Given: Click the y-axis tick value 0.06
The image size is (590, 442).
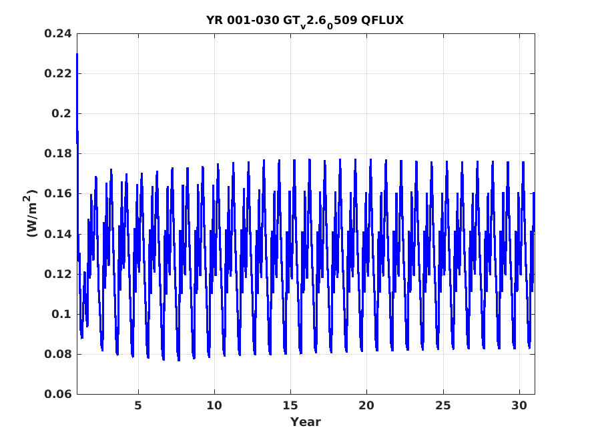Looking at the screenshot, I should (x=58, y=394).
